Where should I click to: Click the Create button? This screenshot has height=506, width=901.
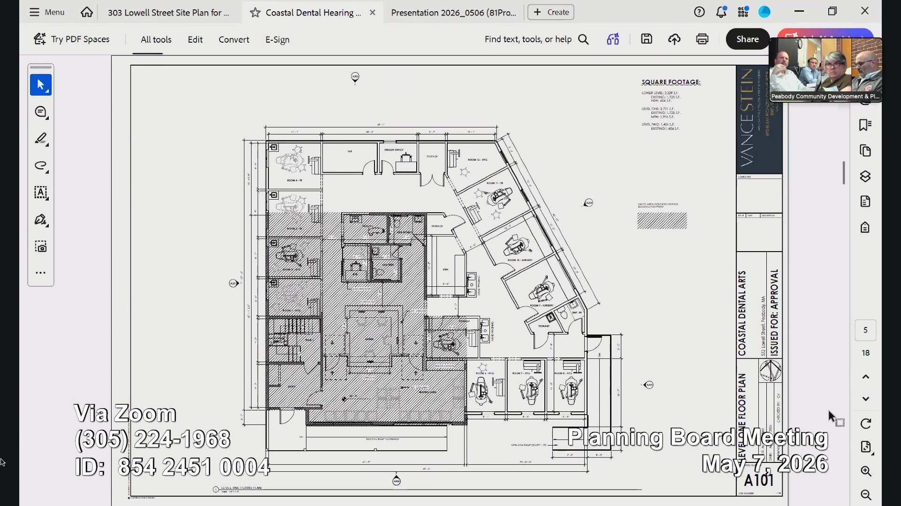coord(551,12)
